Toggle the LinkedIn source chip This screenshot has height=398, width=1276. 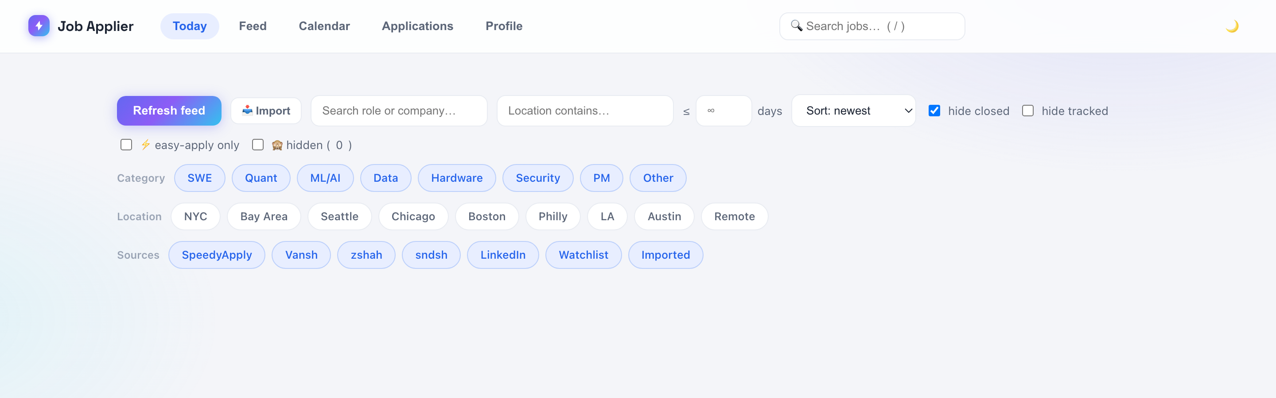click(503, 255)
